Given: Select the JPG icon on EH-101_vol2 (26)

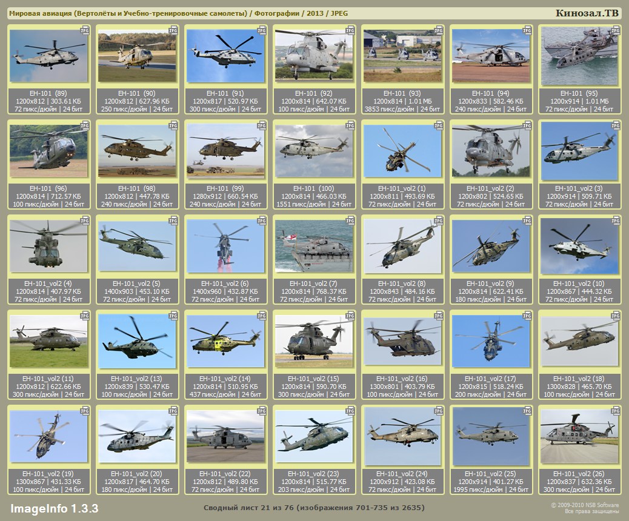Looking at the screenshot, I should pos(616,411).
